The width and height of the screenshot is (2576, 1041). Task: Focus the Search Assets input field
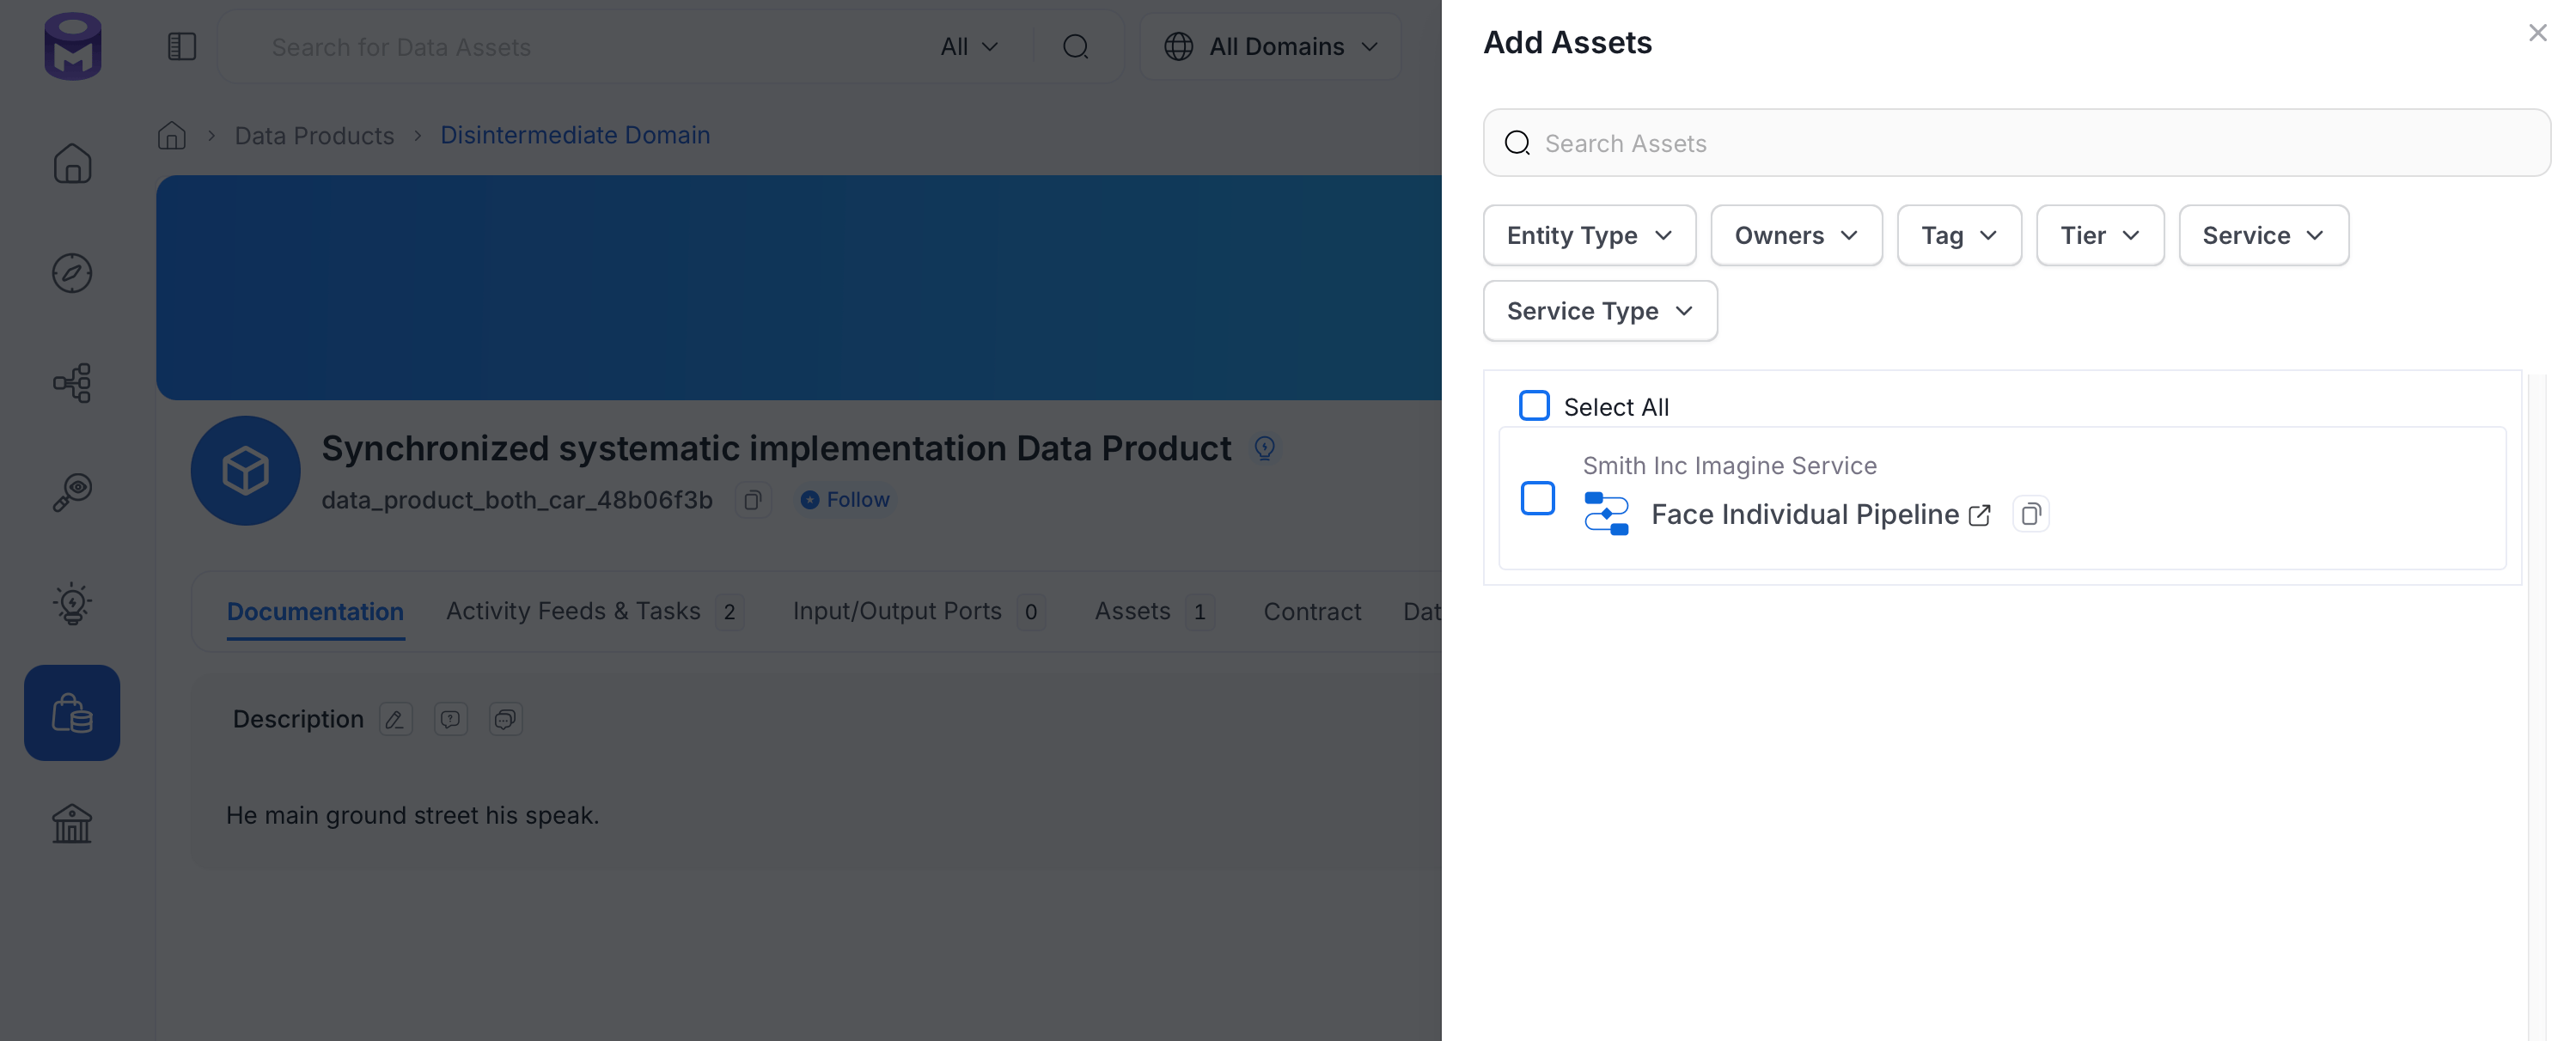2016,143
